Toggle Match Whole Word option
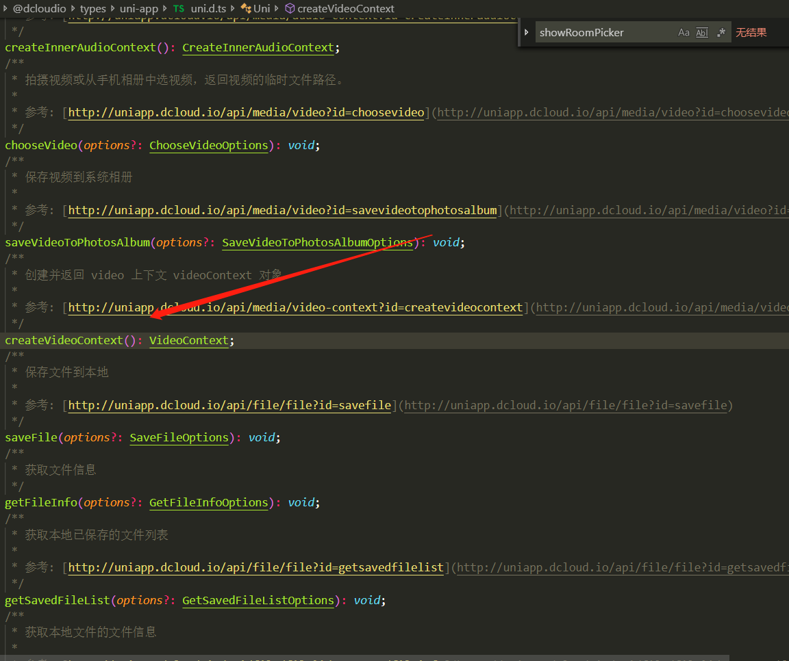Screen dimensions: 789x661 (702, 33)
